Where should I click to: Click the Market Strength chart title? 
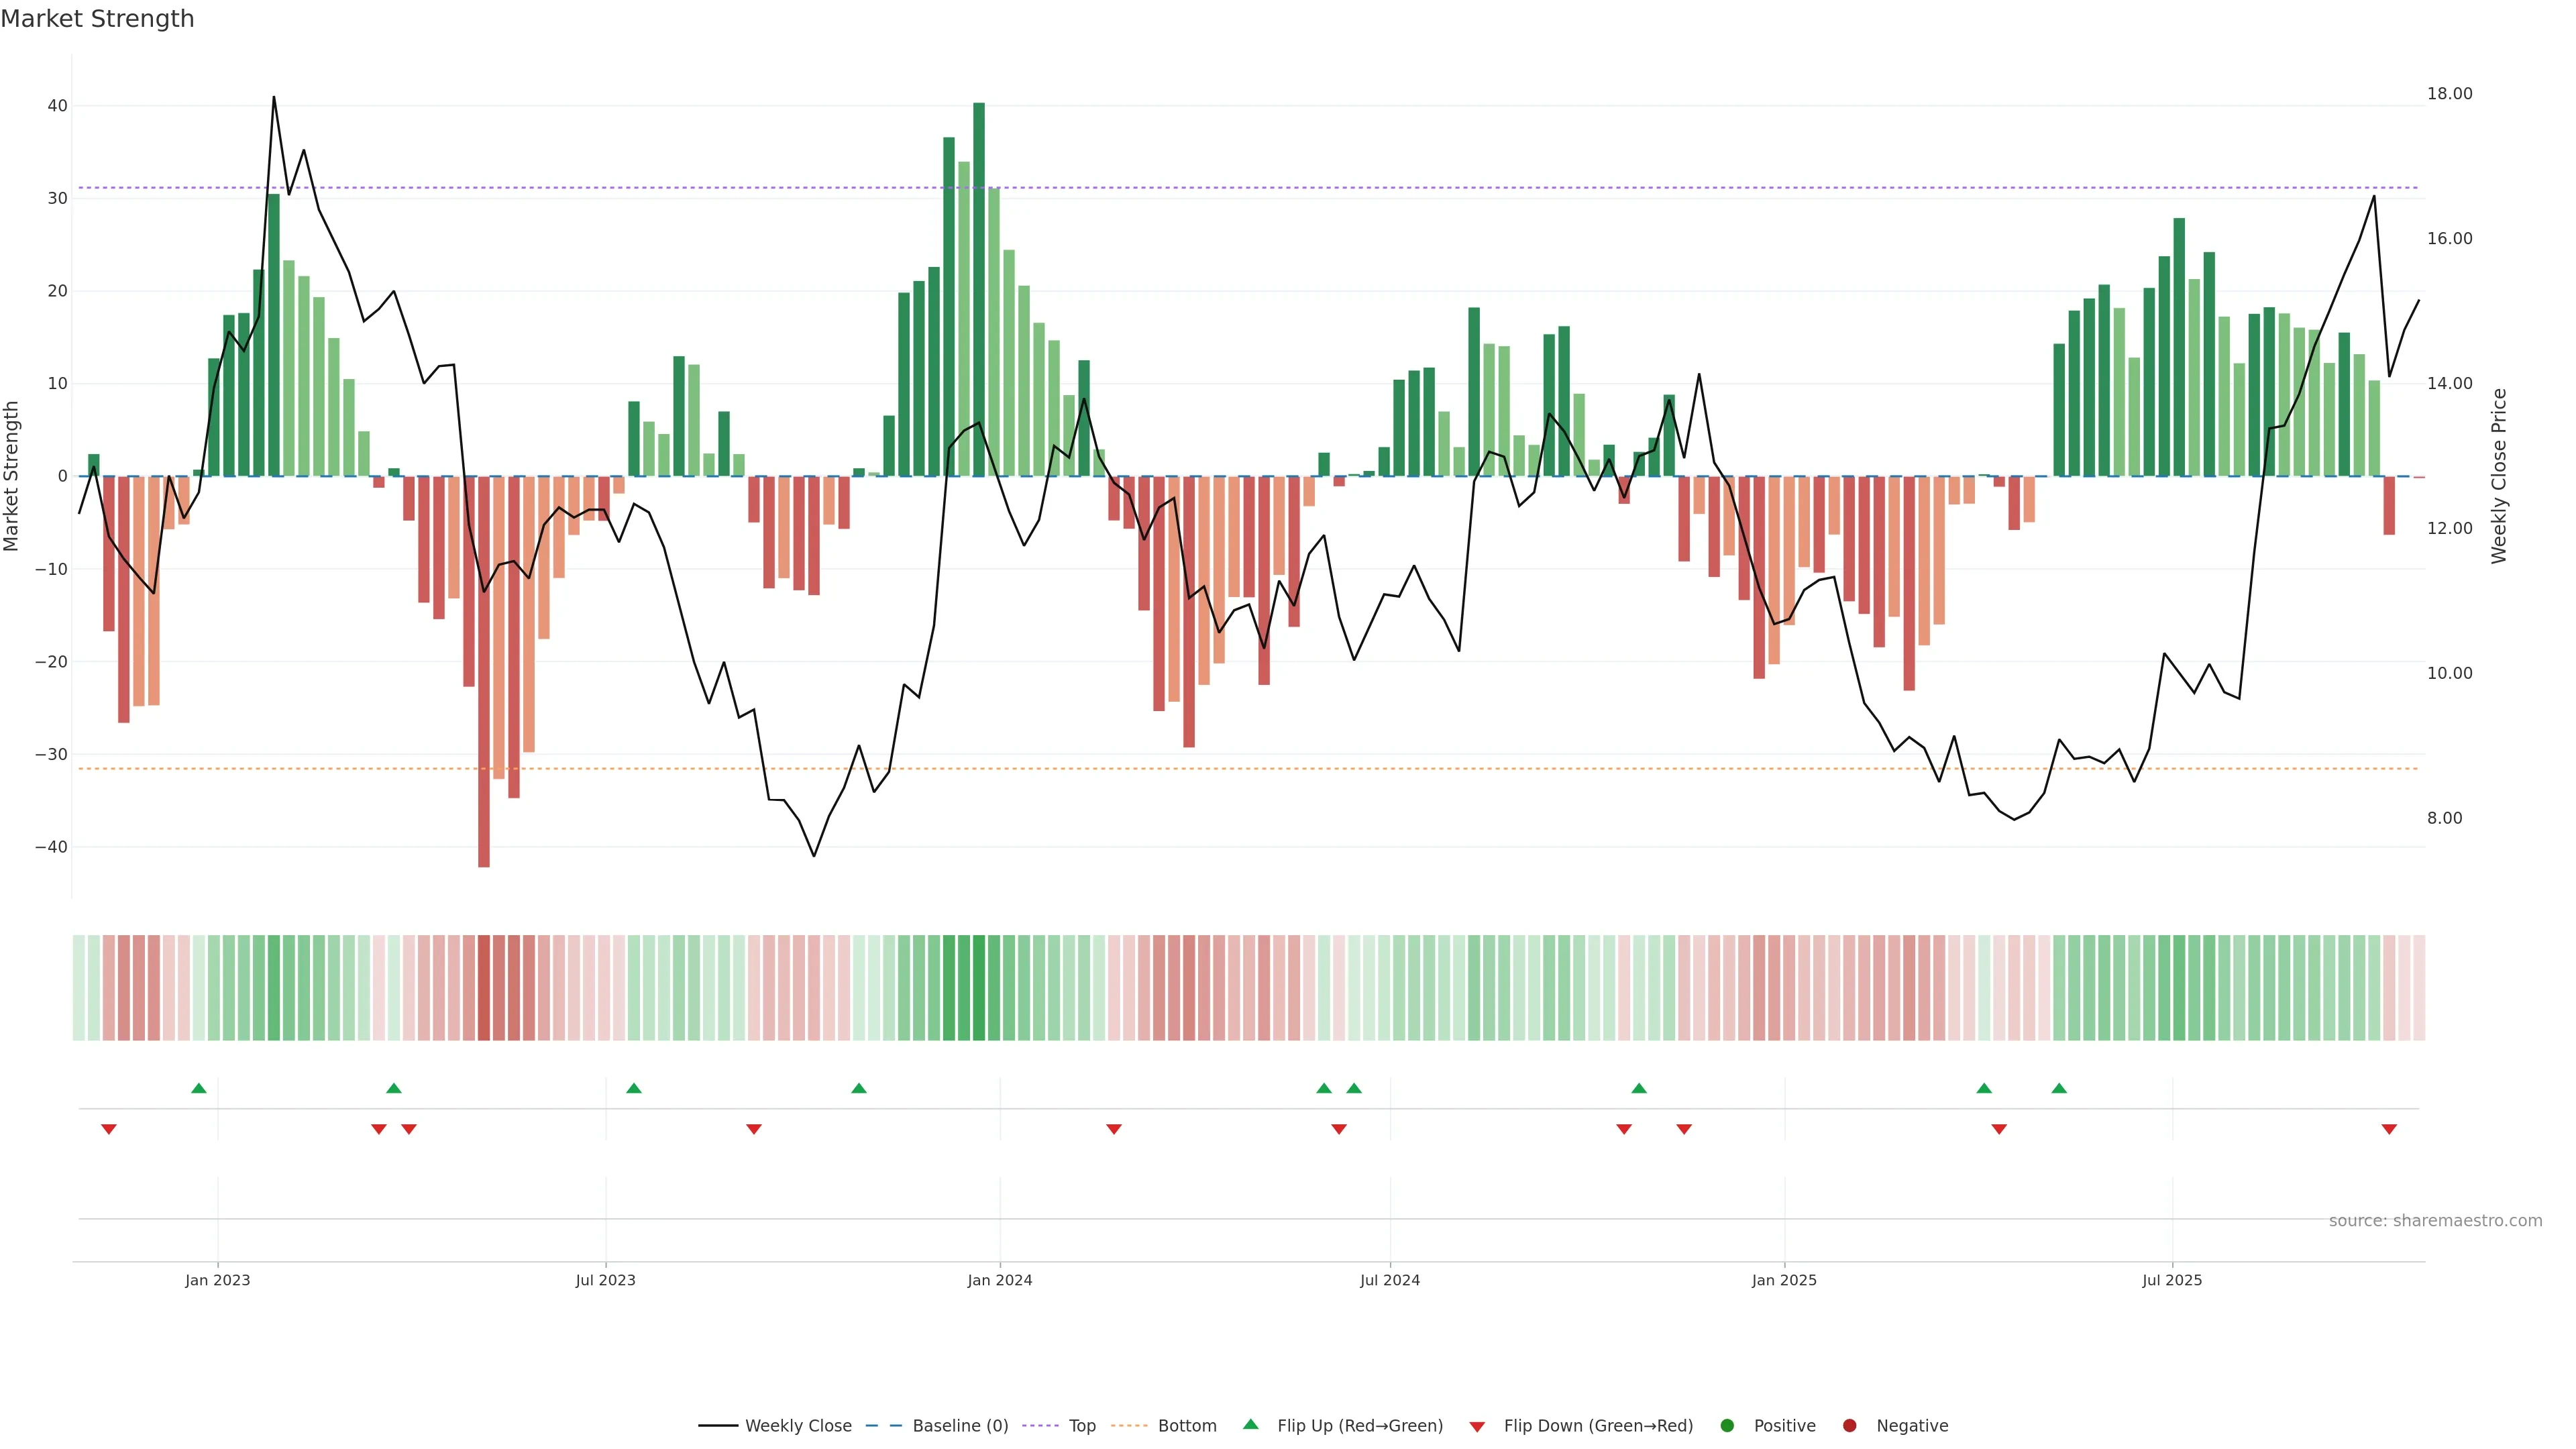pyautogui.click(x=97, y=18)
